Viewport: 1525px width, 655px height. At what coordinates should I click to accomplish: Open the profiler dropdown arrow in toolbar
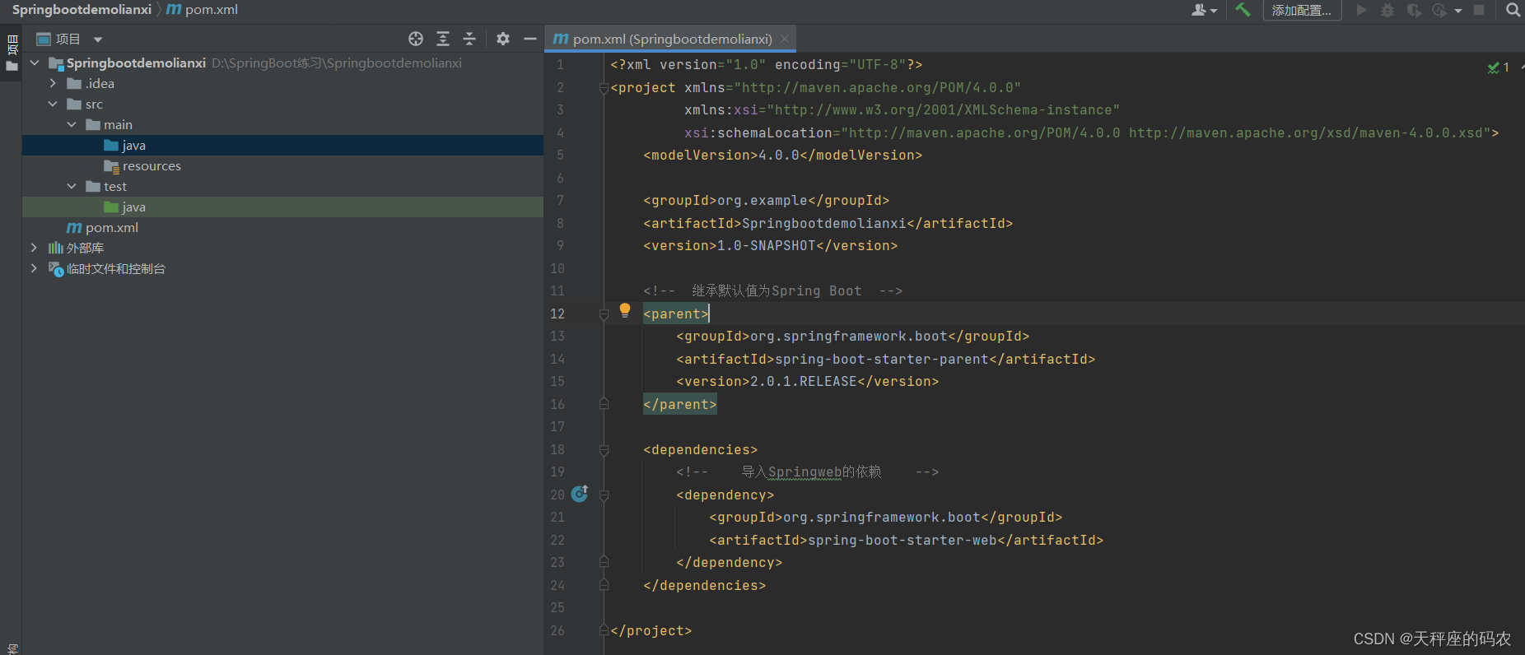pos(1458,11)
